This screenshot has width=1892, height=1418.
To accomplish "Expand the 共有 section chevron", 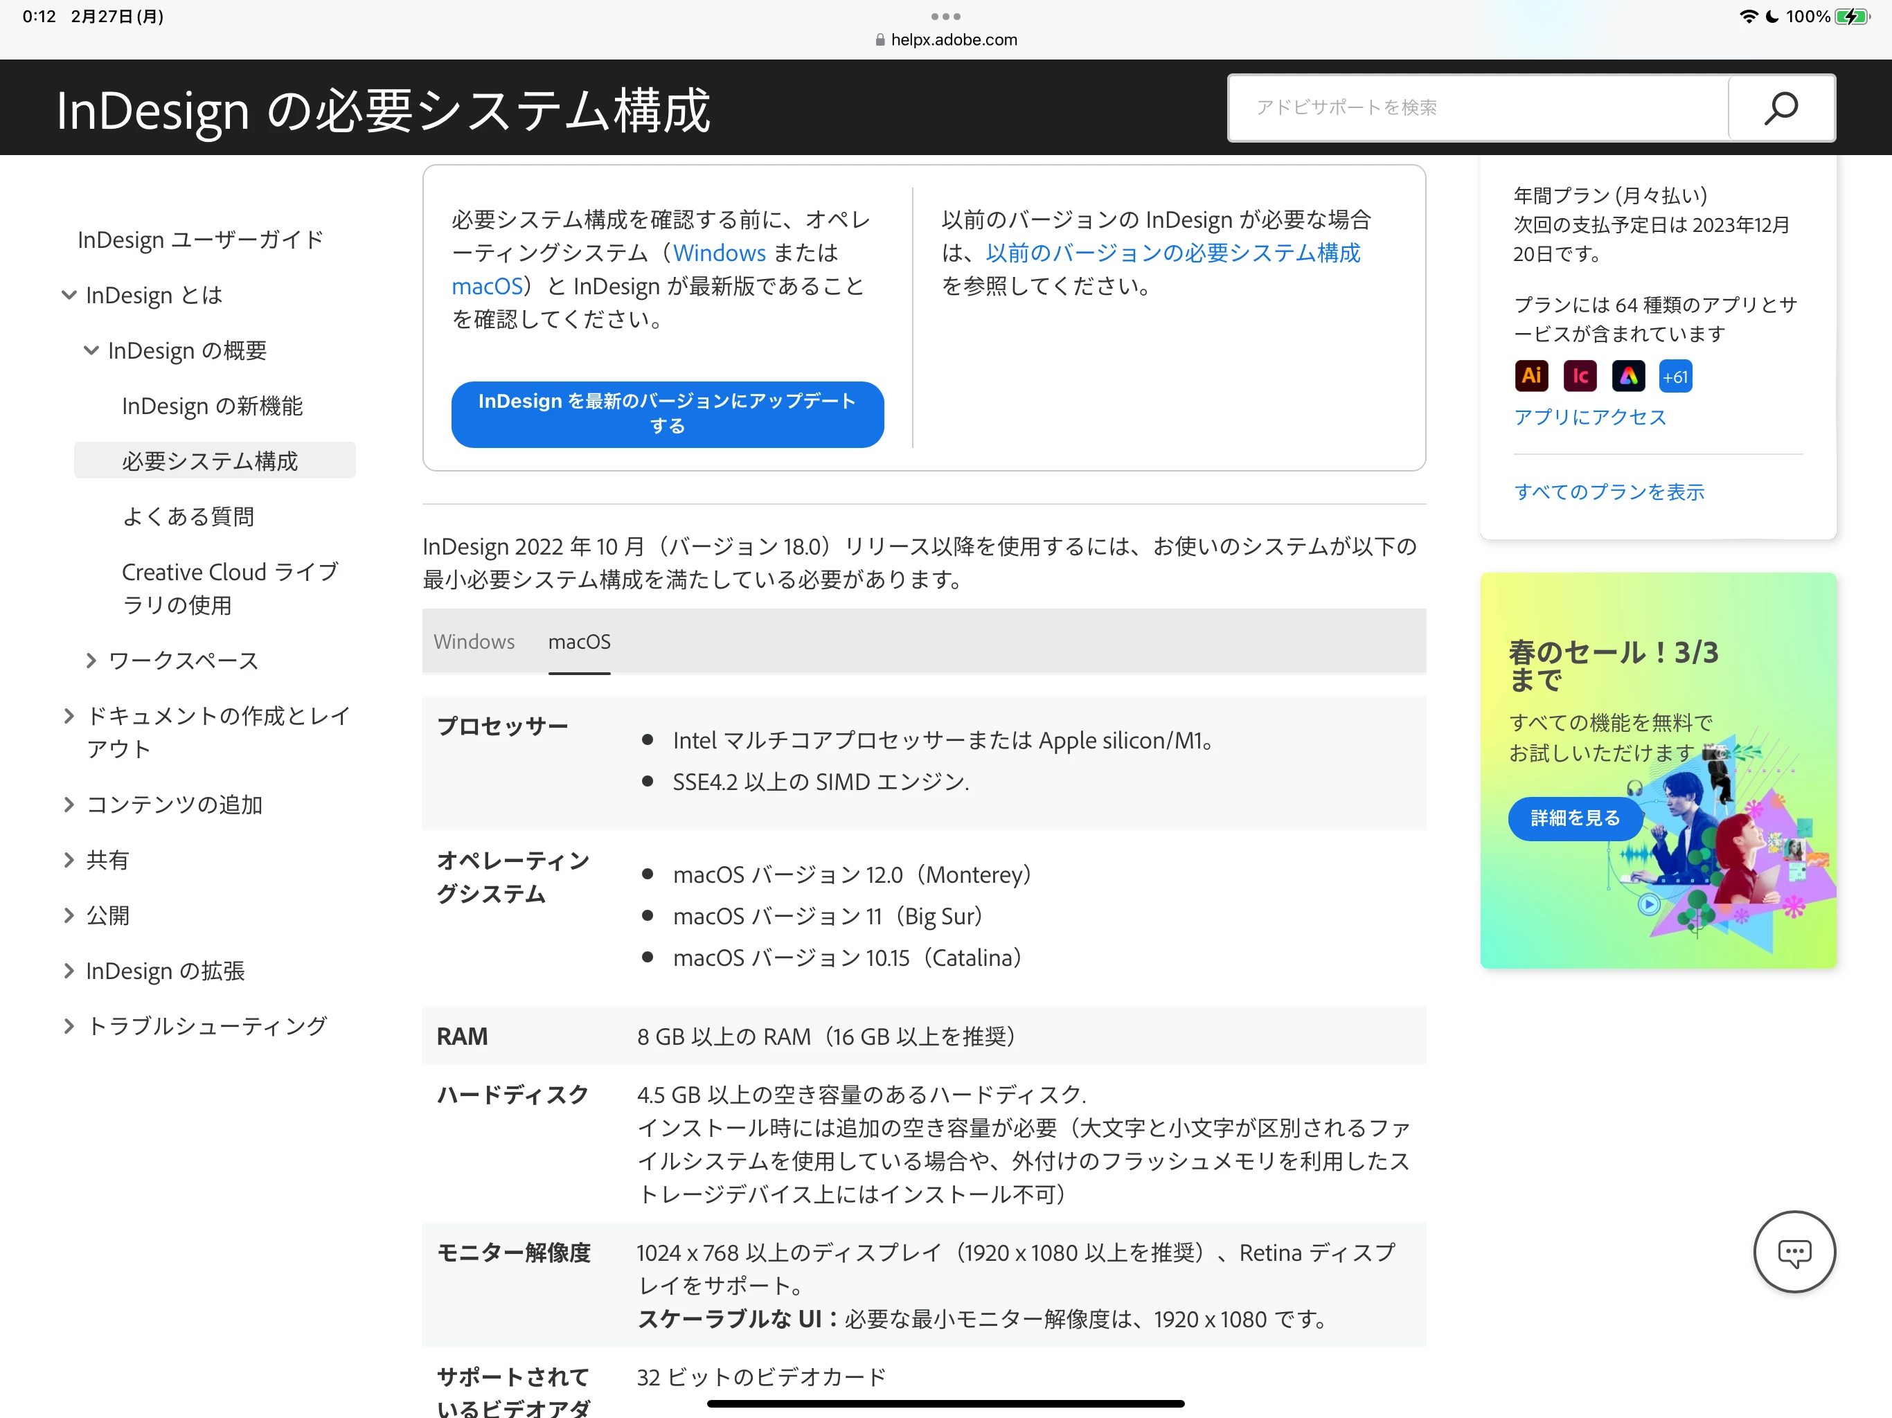I will pos(69,861).
